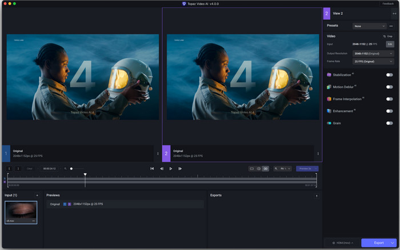The image size is (400, 250).
Task: Enable the Stabilization toggle
Action: (389, 75)
